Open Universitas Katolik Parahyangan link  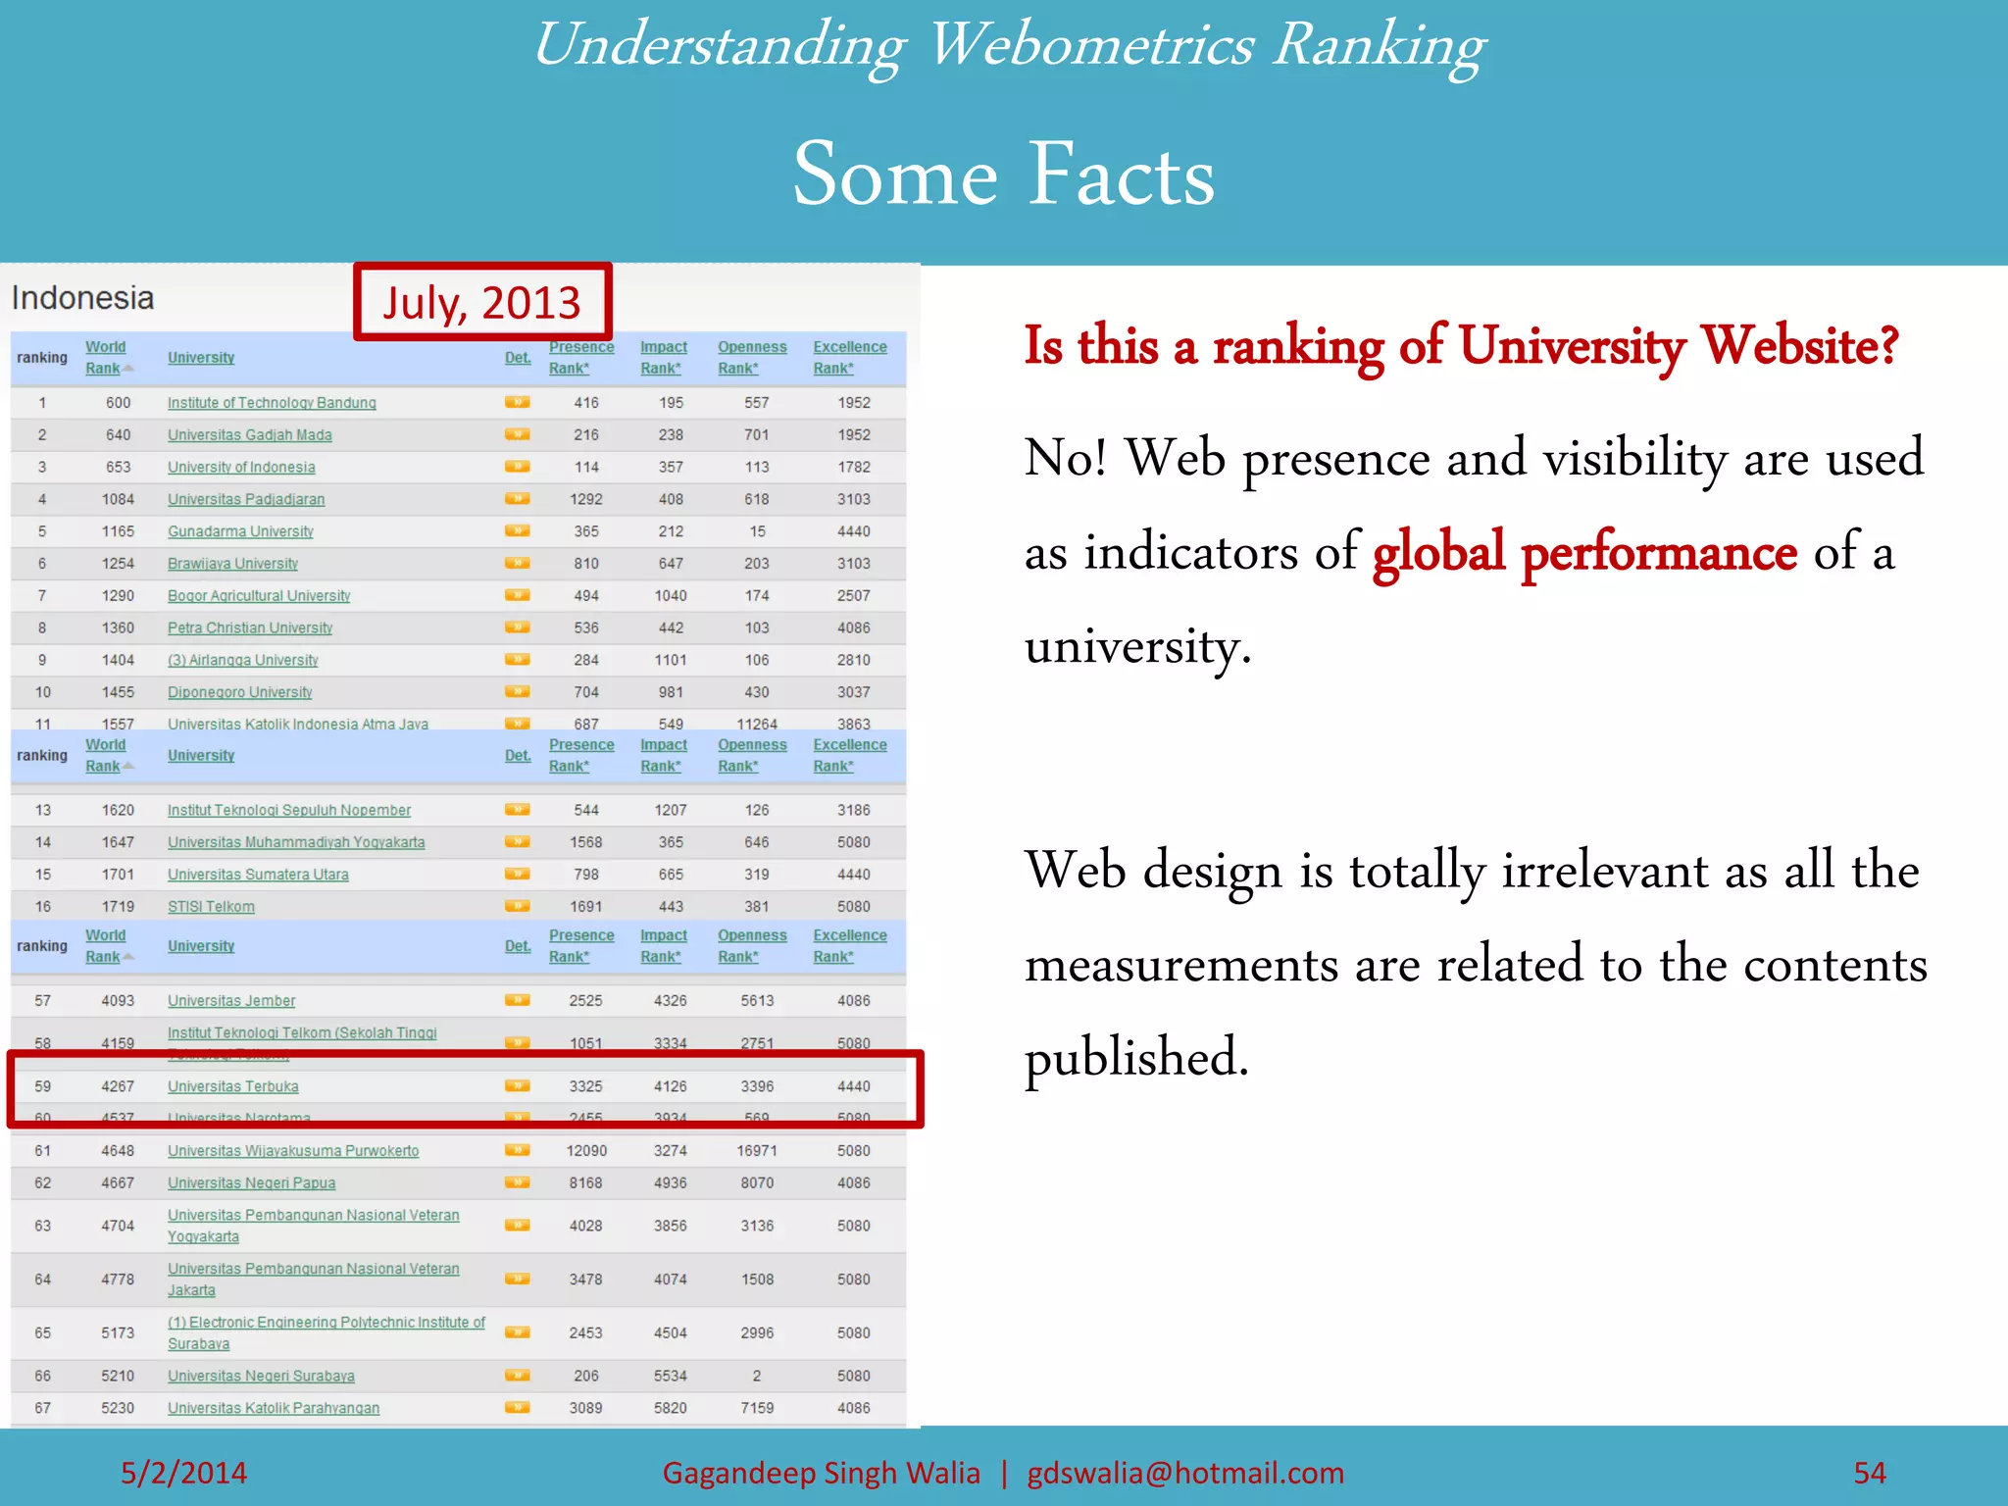(274, 1408)
